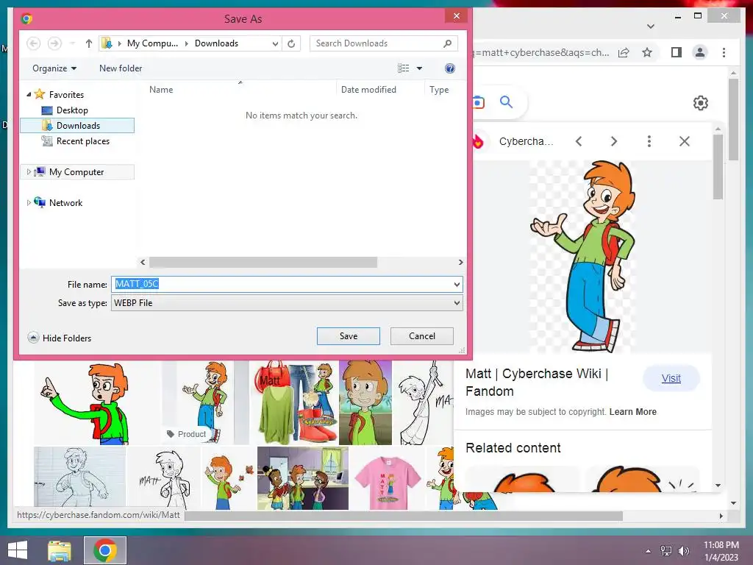Open the Chrome profile avatar icon
The width and height of the screenshot is (753, 565).
(700, 52)
